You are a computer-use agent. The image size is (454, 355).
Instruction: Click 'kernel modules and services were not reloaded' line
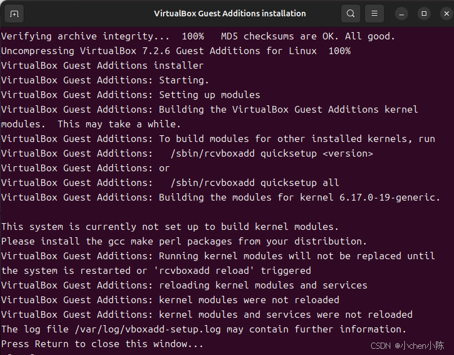click(207, 315)
